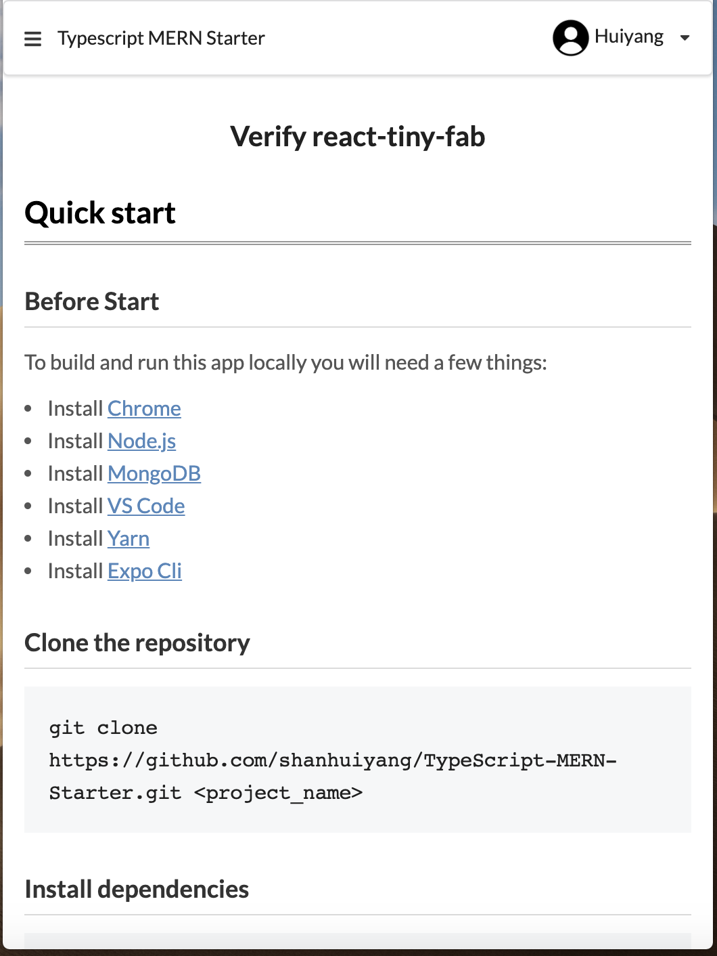
Task: Click the Huiyang username label
Action: point(628,37)
